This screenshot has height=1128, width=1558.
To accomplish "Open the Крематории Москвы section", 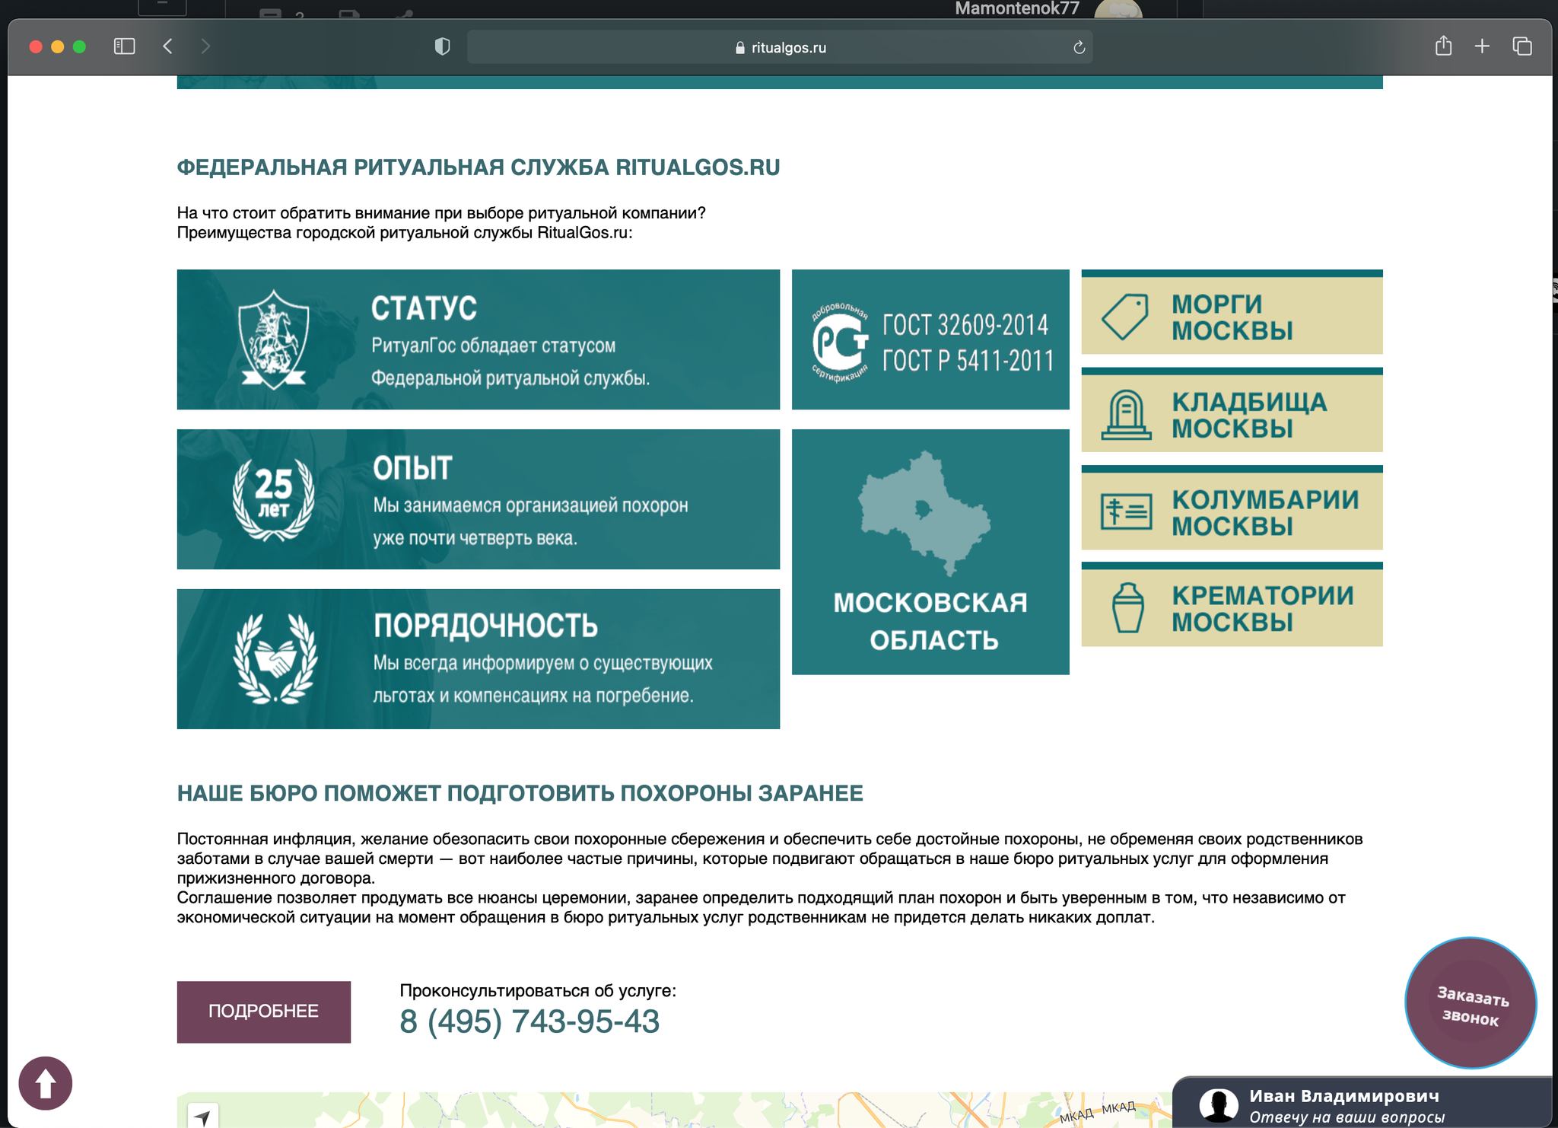I will pyautogui.click(x=1232, y=607).
